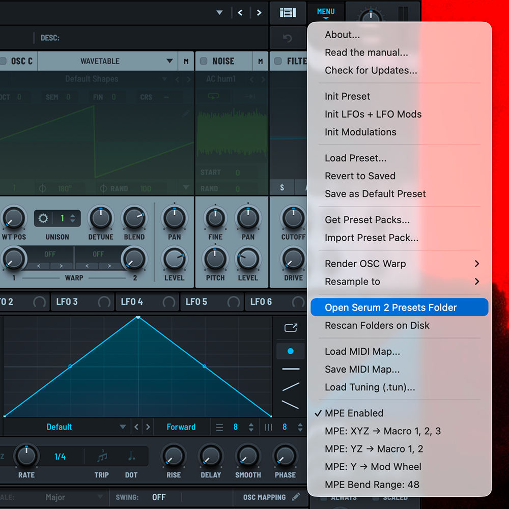Open Default Shapes wavetable dropdown

pos(92,79)
